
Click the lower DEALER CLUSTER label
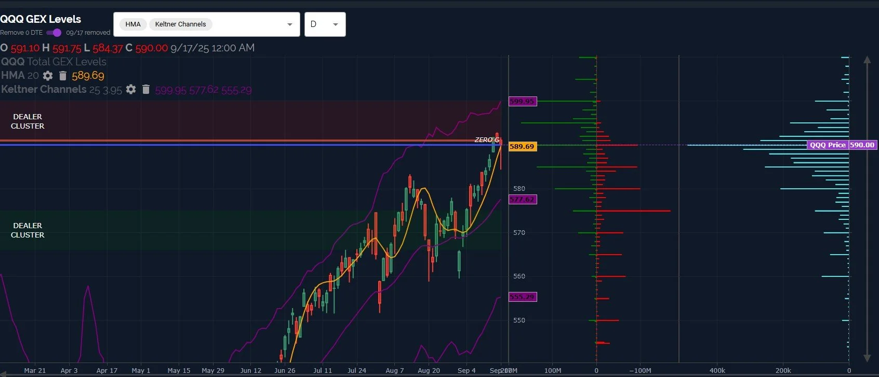coord(28,230)
